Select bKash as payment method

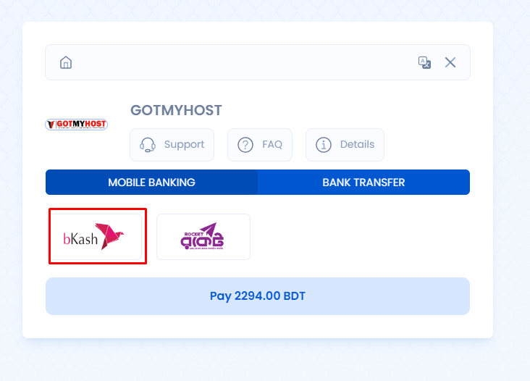pos(98,237)
